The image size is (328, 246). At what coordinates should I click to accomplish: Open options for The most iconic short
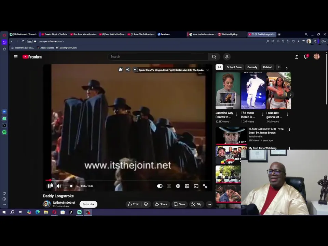[x=262, y=114]
